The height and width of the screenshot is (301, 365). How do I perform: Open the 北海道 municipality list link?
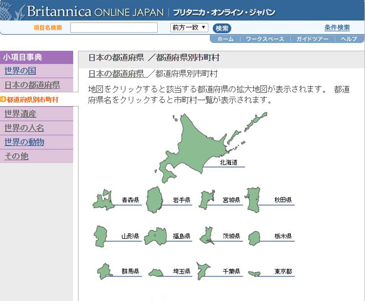228,163
